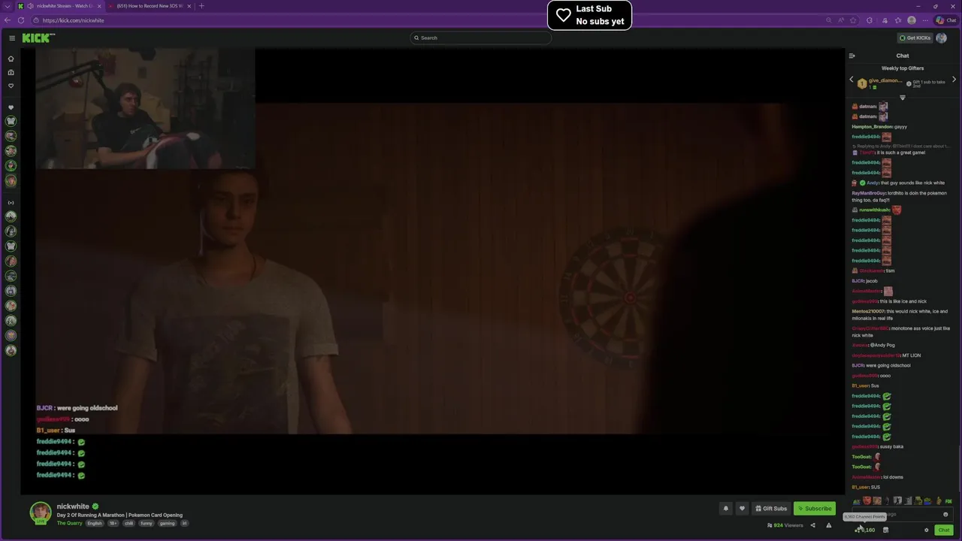Click the main video player
This screenshot has height=541, width=962.
pyautogui.click(x=432, y=270)
